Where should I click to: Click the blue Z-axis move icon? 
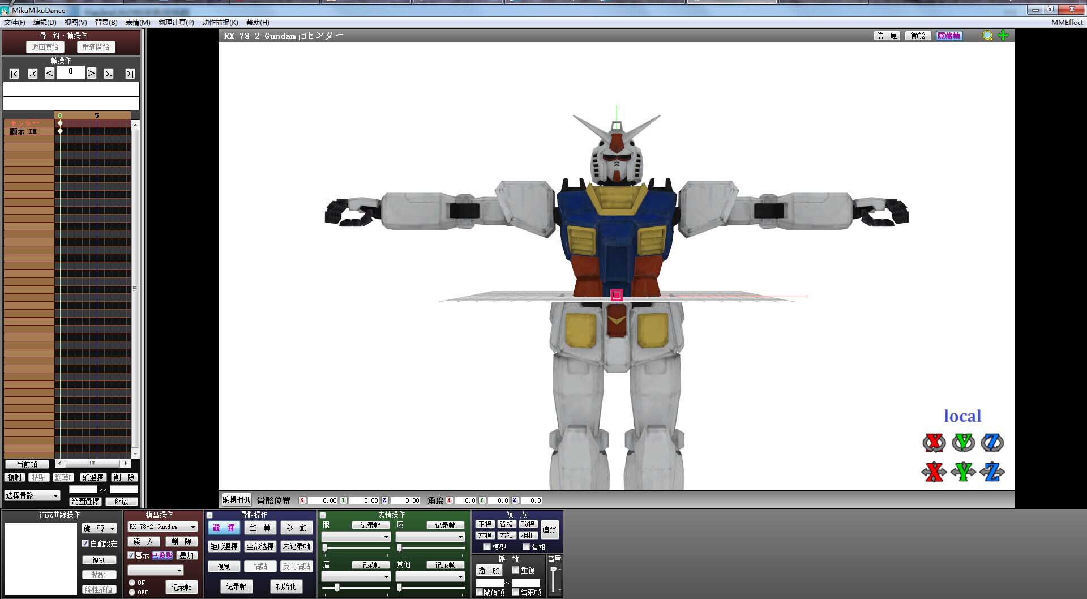pos(992,472)
